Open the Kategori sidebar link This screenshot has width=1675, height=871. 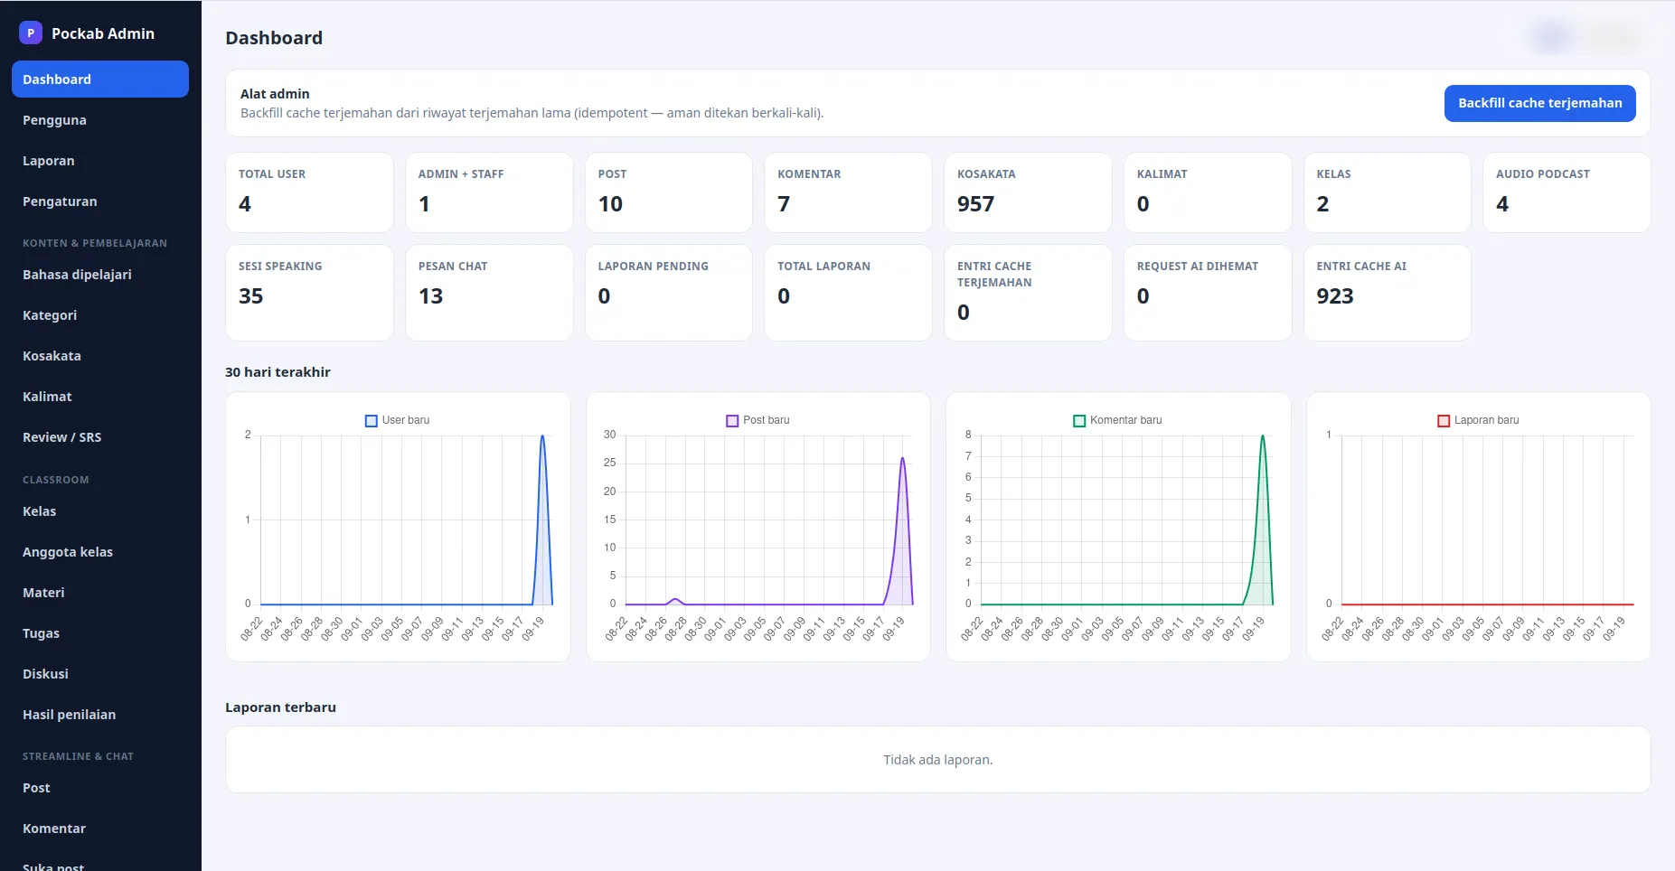point(100,315)
